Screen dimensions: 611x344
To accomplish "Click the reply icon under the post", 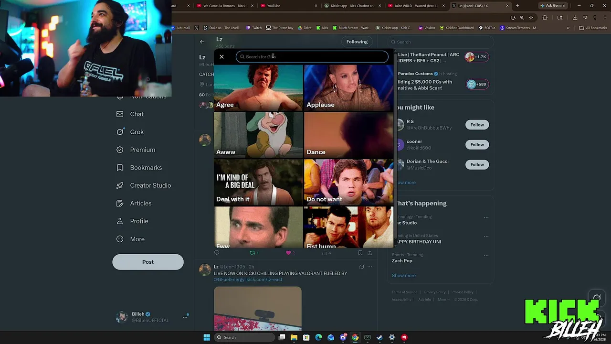I will tap(217, 253).
